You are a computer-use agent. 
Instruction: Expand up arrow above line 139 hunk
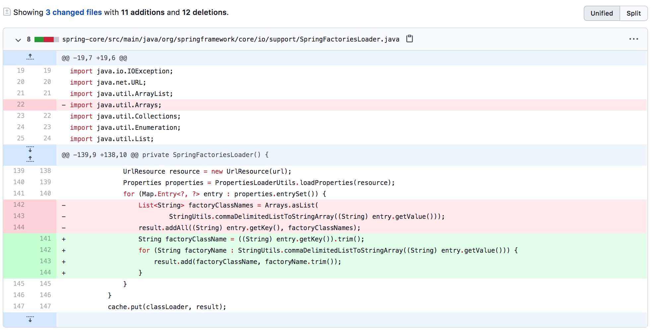coord(30,159)
